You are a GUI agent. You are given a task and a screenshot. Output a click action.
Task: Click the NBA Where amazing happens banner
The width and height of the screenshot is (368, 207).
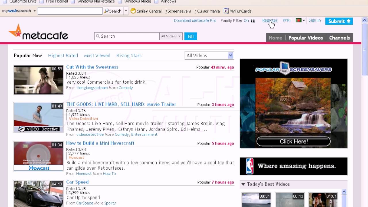point(294,166)
